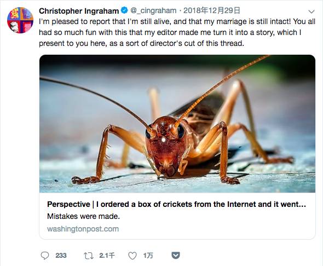Click the Mistakes were made description
This screenshot has height=266, width=323.
point(83,216)
